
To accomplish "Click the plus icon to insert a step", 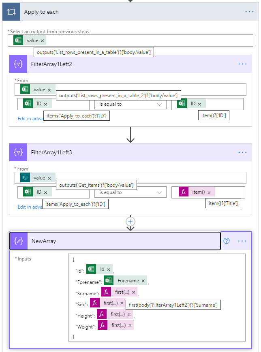I will tap(130, 222).
